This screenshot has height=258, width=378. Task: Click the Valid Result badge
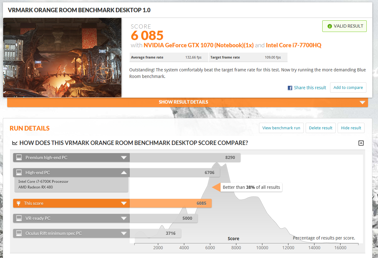[344, 26]
